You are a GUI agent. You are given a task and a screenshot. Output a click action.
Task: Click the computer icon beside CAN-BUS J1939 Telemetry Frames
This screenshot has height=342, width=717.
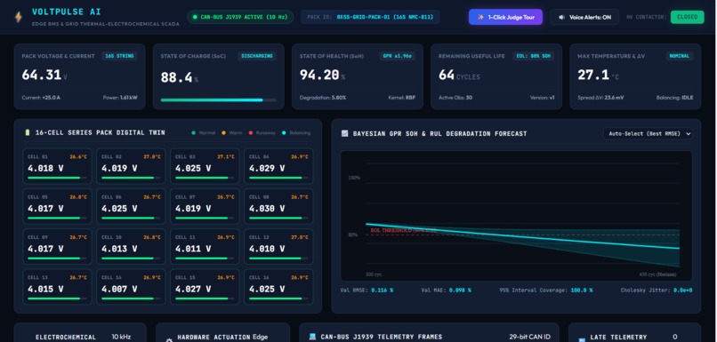(x=312, y=337)
